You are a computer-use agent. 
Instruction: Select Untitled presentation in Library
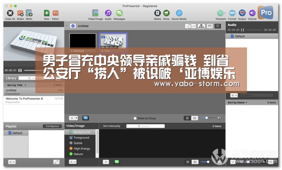tap(34, 92)
